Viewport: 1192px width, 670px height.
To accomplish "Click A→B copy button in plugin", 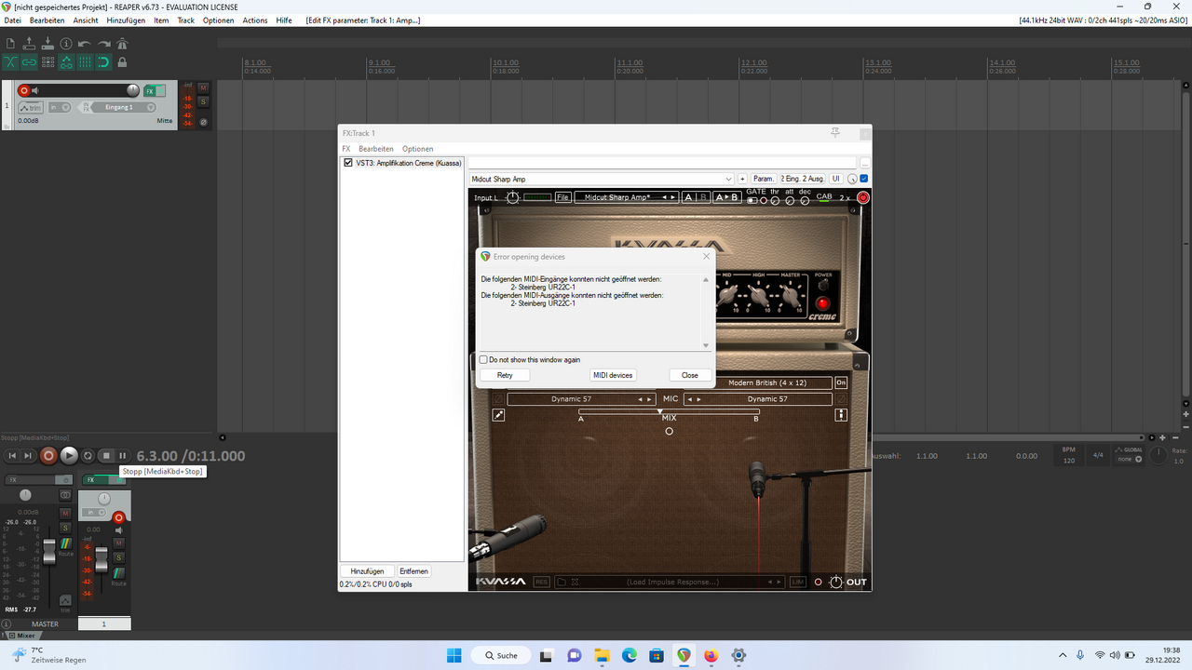I will pyautogui.click(x=728, y=197).
